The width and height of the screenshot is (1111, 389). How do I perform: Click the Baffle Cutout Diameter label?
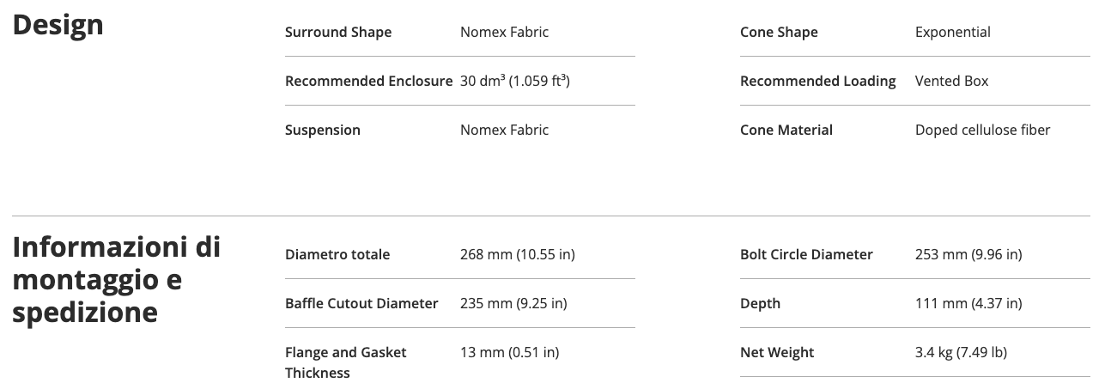pyautogui.click(x=361, y=304)
